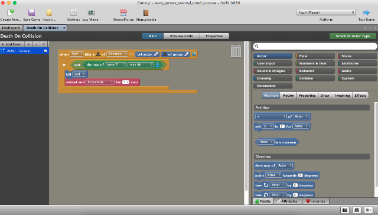
Task: Click seconds value field in reload block
Action: [x=126, y=82]
